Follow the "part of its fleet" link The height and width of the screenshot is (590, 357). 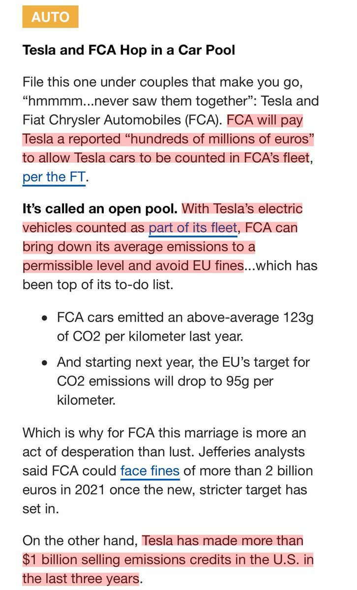click(193, 228)
